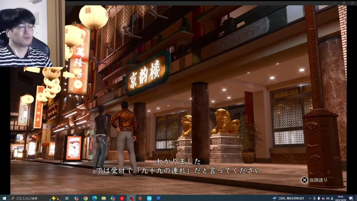Click the microphone tray icon
The image size is (357, 201).
[x=319, y=198]
